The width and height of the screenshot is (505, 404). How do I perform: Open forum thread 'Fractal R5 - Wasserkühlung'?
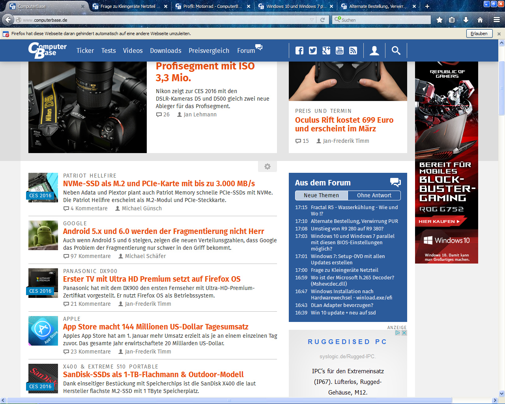coord(354,210)
